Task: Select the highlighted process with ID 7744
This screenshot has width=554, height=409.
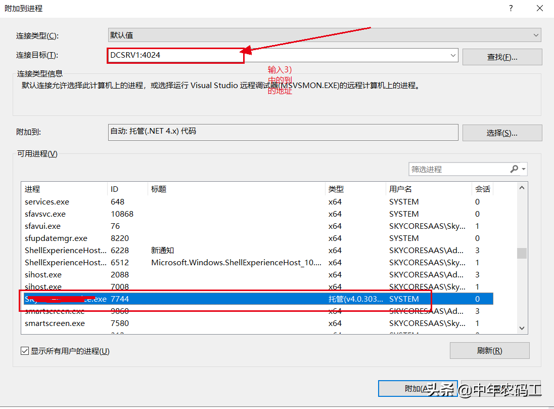Action: pos(257,299)
